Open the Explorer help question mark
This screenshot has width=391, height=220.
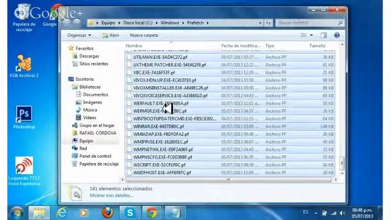point(337,35)
